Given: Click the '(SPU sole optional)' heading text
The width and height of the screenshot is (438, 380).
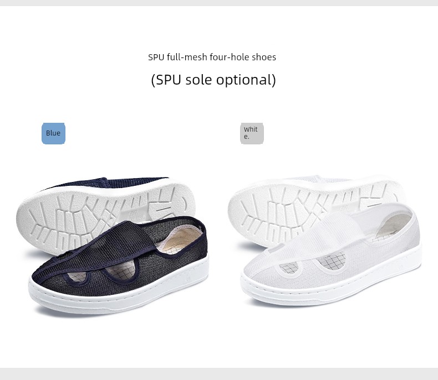Looking at the screenshot, I should point(213,80).
